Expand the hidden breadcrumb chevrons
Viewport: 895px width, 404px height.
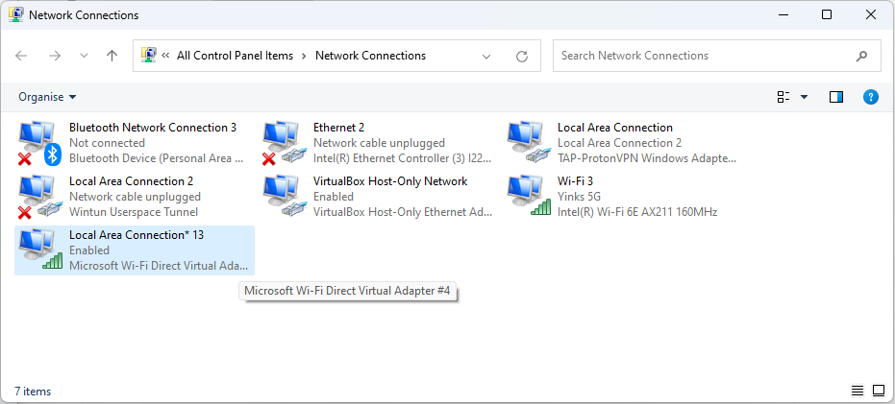pyautogui.click(x=165, y=56)
